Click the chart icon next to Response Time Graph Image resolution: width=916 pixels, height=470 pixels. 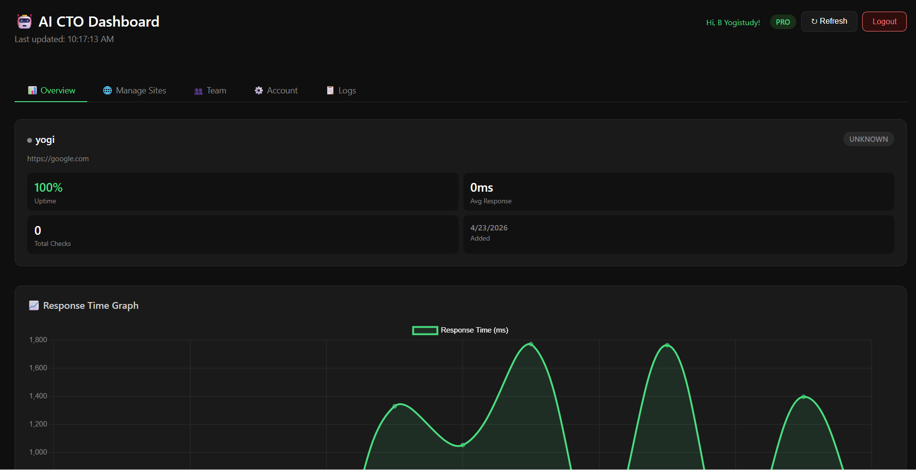33,305
